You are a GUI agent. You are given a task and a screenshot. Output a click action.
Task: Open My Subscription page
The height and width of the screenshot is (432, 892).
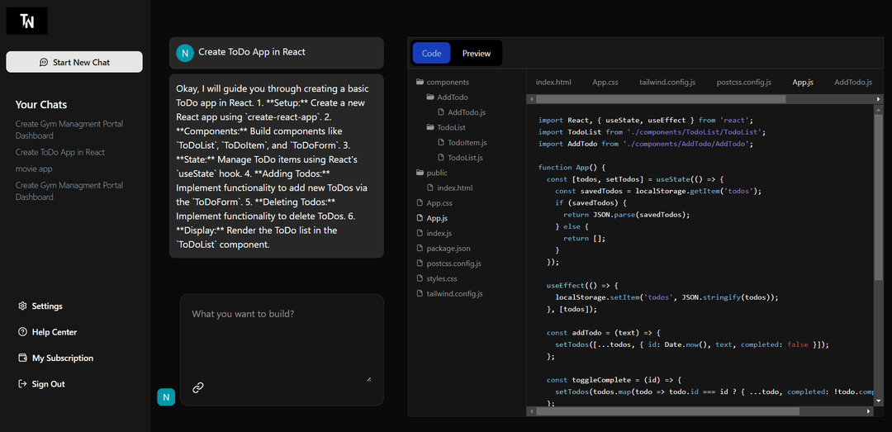pos(56,358)
